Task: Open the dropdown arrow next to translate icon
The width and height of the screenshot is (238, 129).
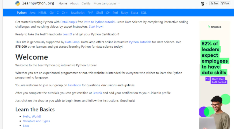Action: [x=207, y=3]
